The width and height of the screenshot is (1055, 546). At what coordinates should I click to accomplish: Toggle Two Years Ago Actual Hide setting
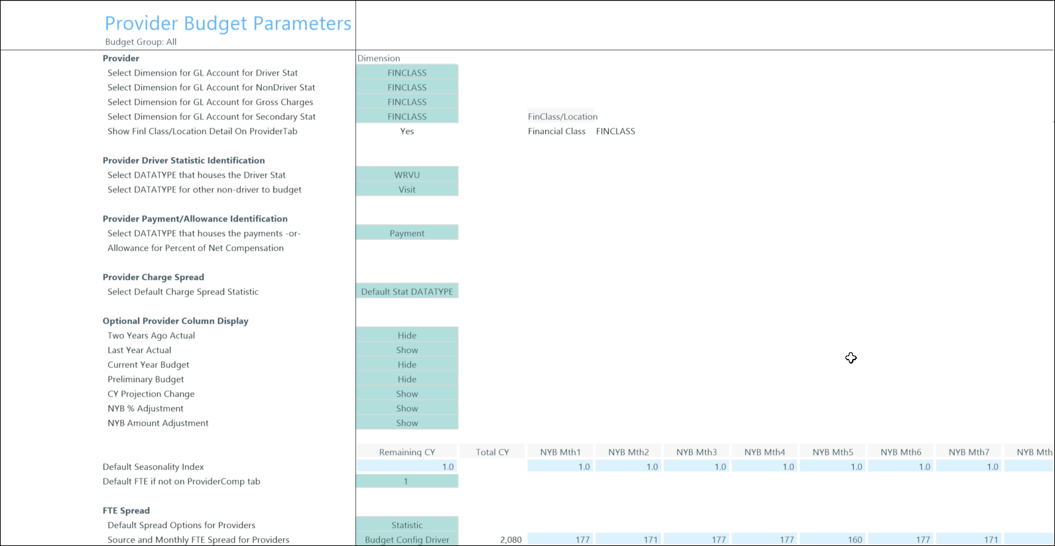(406, 336)
